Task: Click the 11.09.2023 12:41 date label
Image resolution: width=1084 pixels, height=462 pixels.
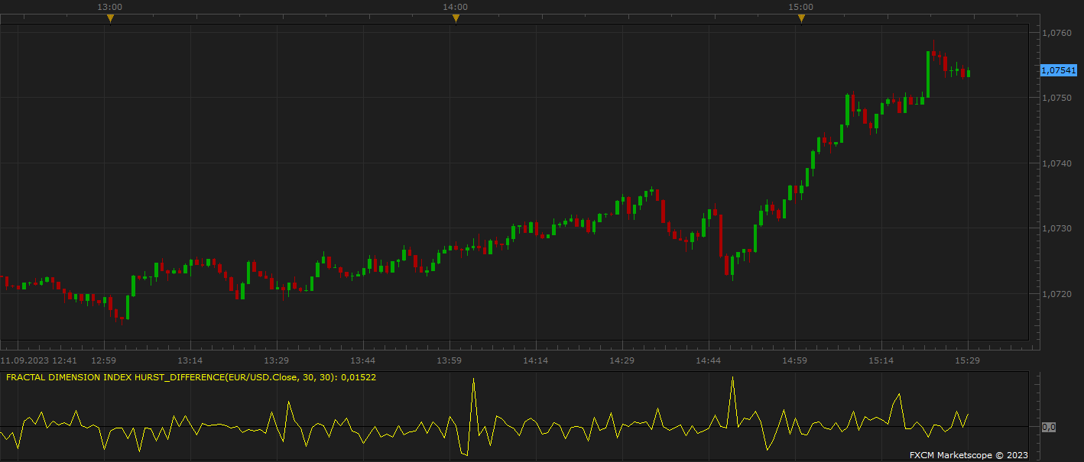Action: click(x=39, y=360)
